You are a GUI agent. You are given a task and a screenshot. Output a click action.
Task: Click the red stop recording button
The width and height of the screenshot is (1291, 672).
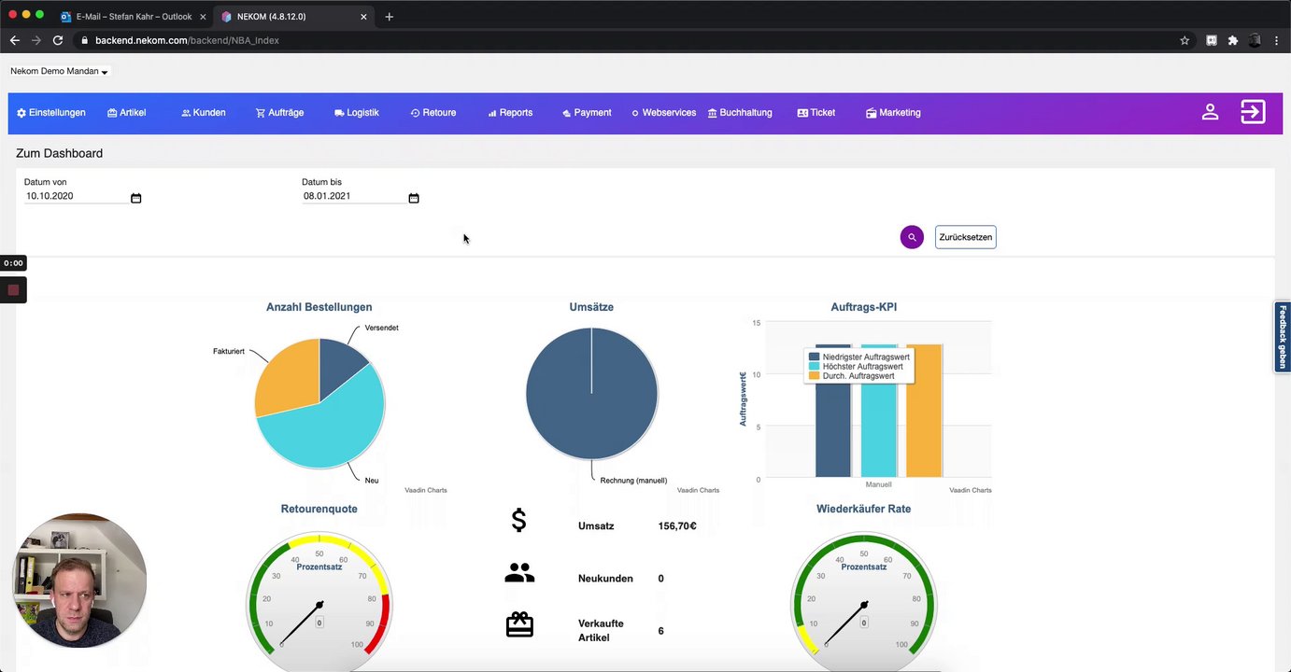click(13, 290)
